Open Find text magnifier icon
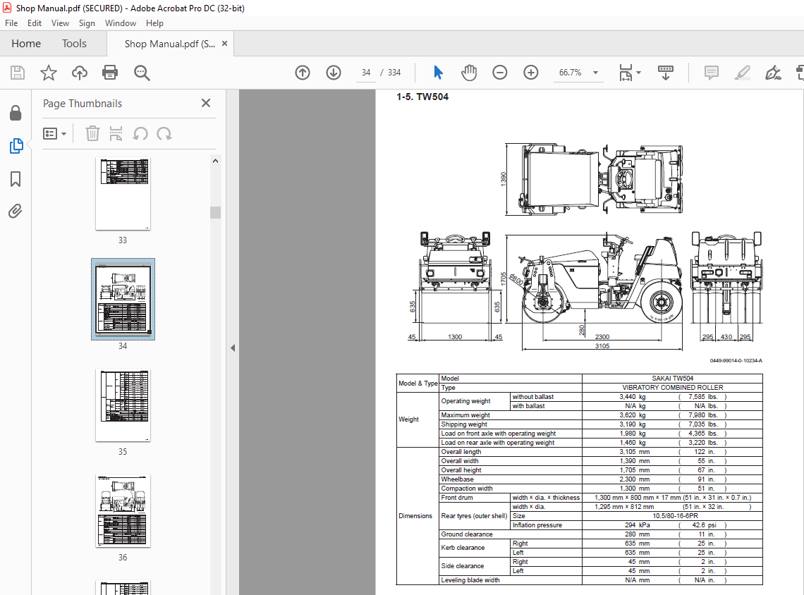This screenshot has height=595, width=804. click(x=142, y=73)
